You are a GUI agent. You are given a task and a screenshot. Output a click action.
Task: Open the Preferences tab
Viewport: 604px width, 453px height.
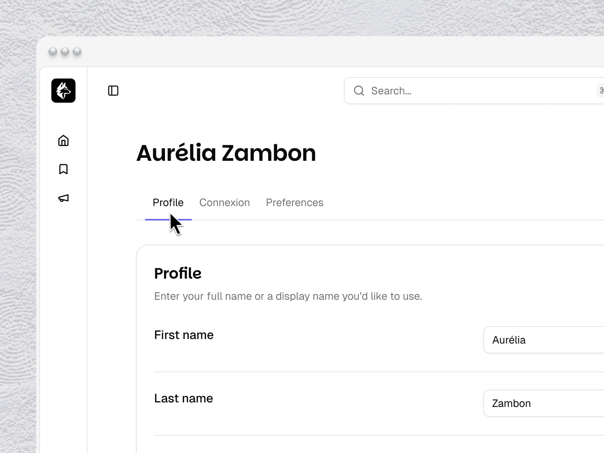coord(294,203)
